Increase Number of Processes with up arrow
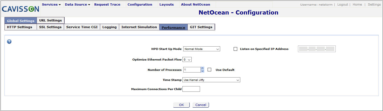 click(203, 68)
